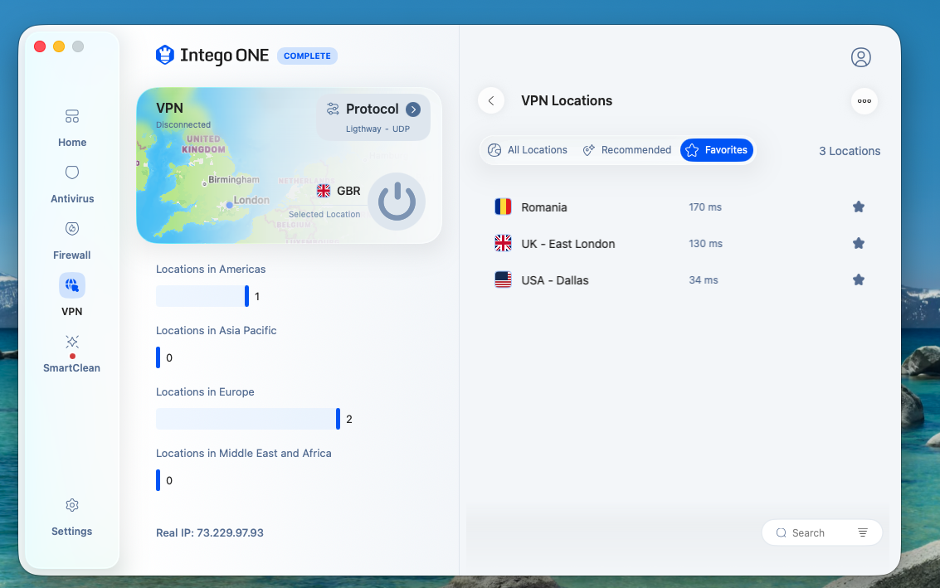Switch to the Recommended tab

point(627,150)
